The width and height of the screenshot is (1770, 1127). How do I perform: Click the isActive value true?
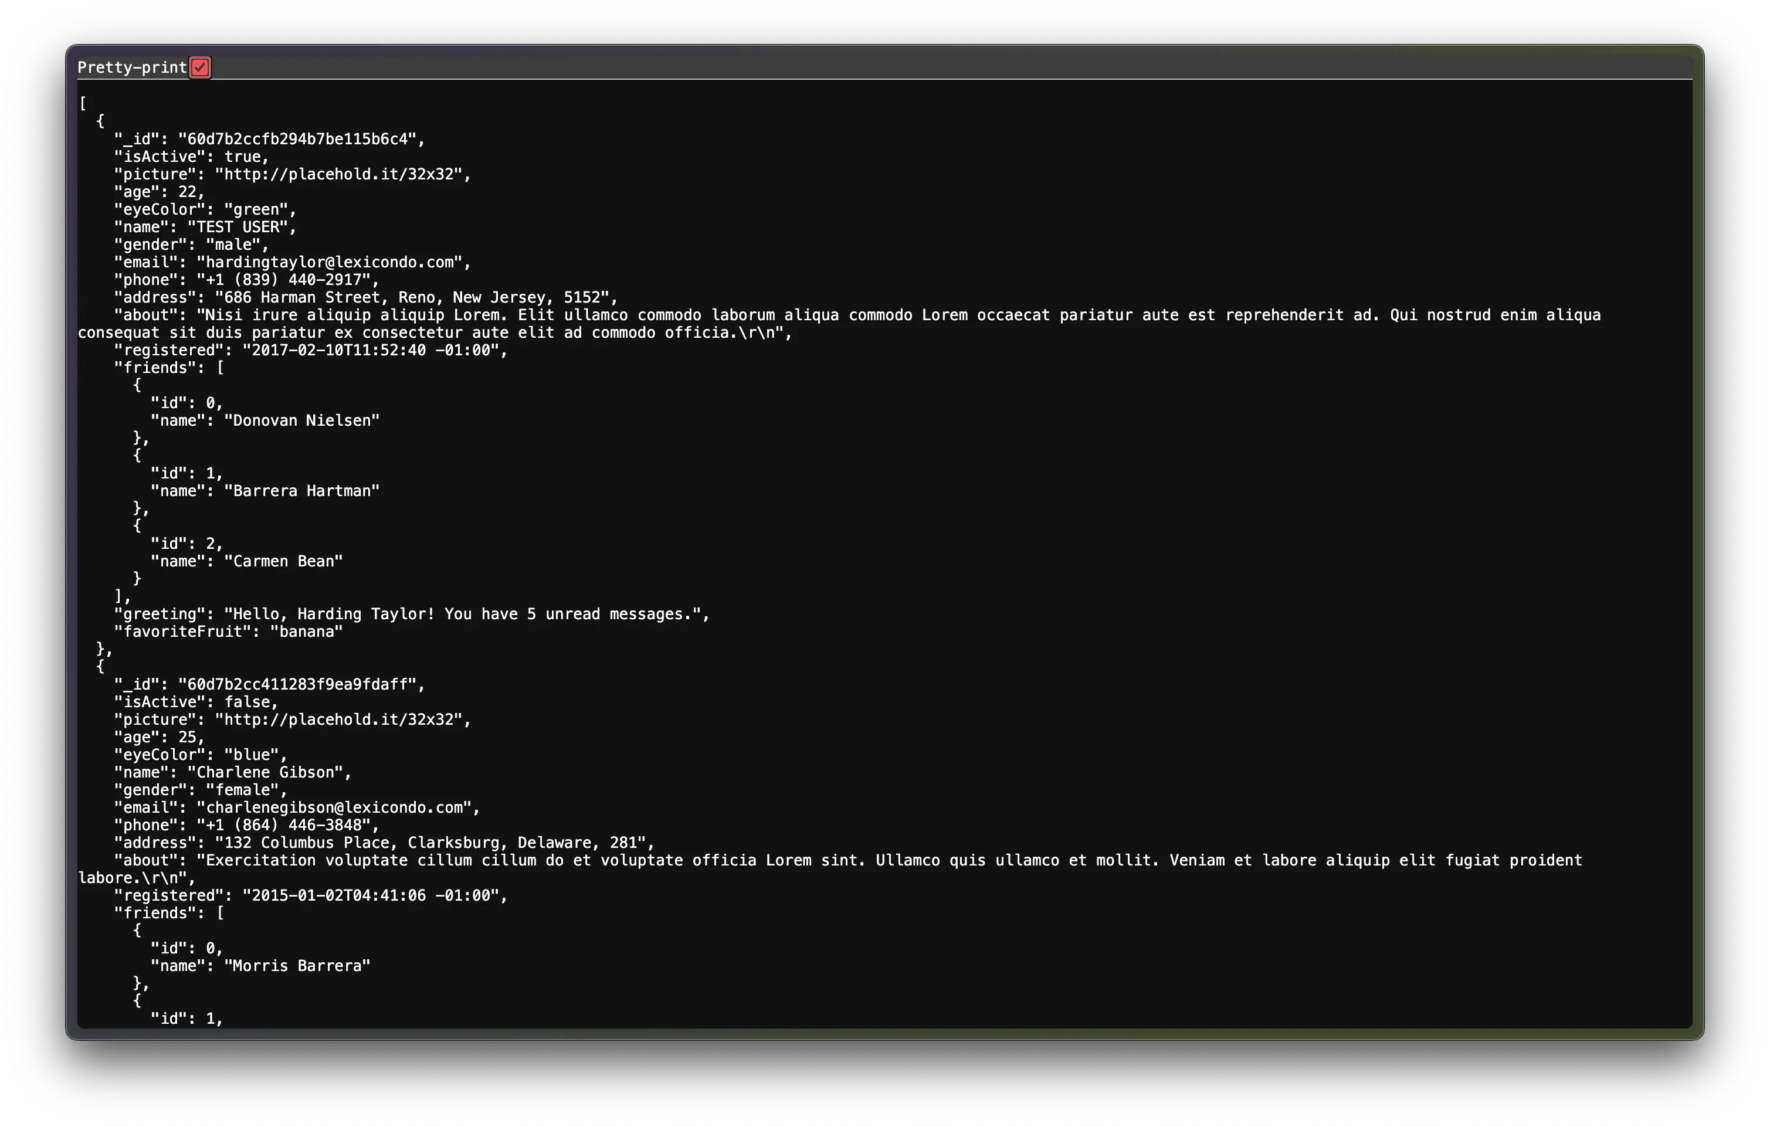(243, 157)
